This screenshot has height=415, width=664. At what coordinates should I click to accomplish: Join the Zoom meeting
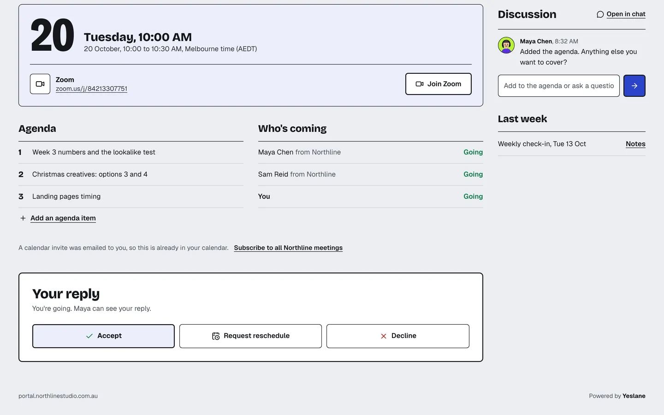point(439,84)
